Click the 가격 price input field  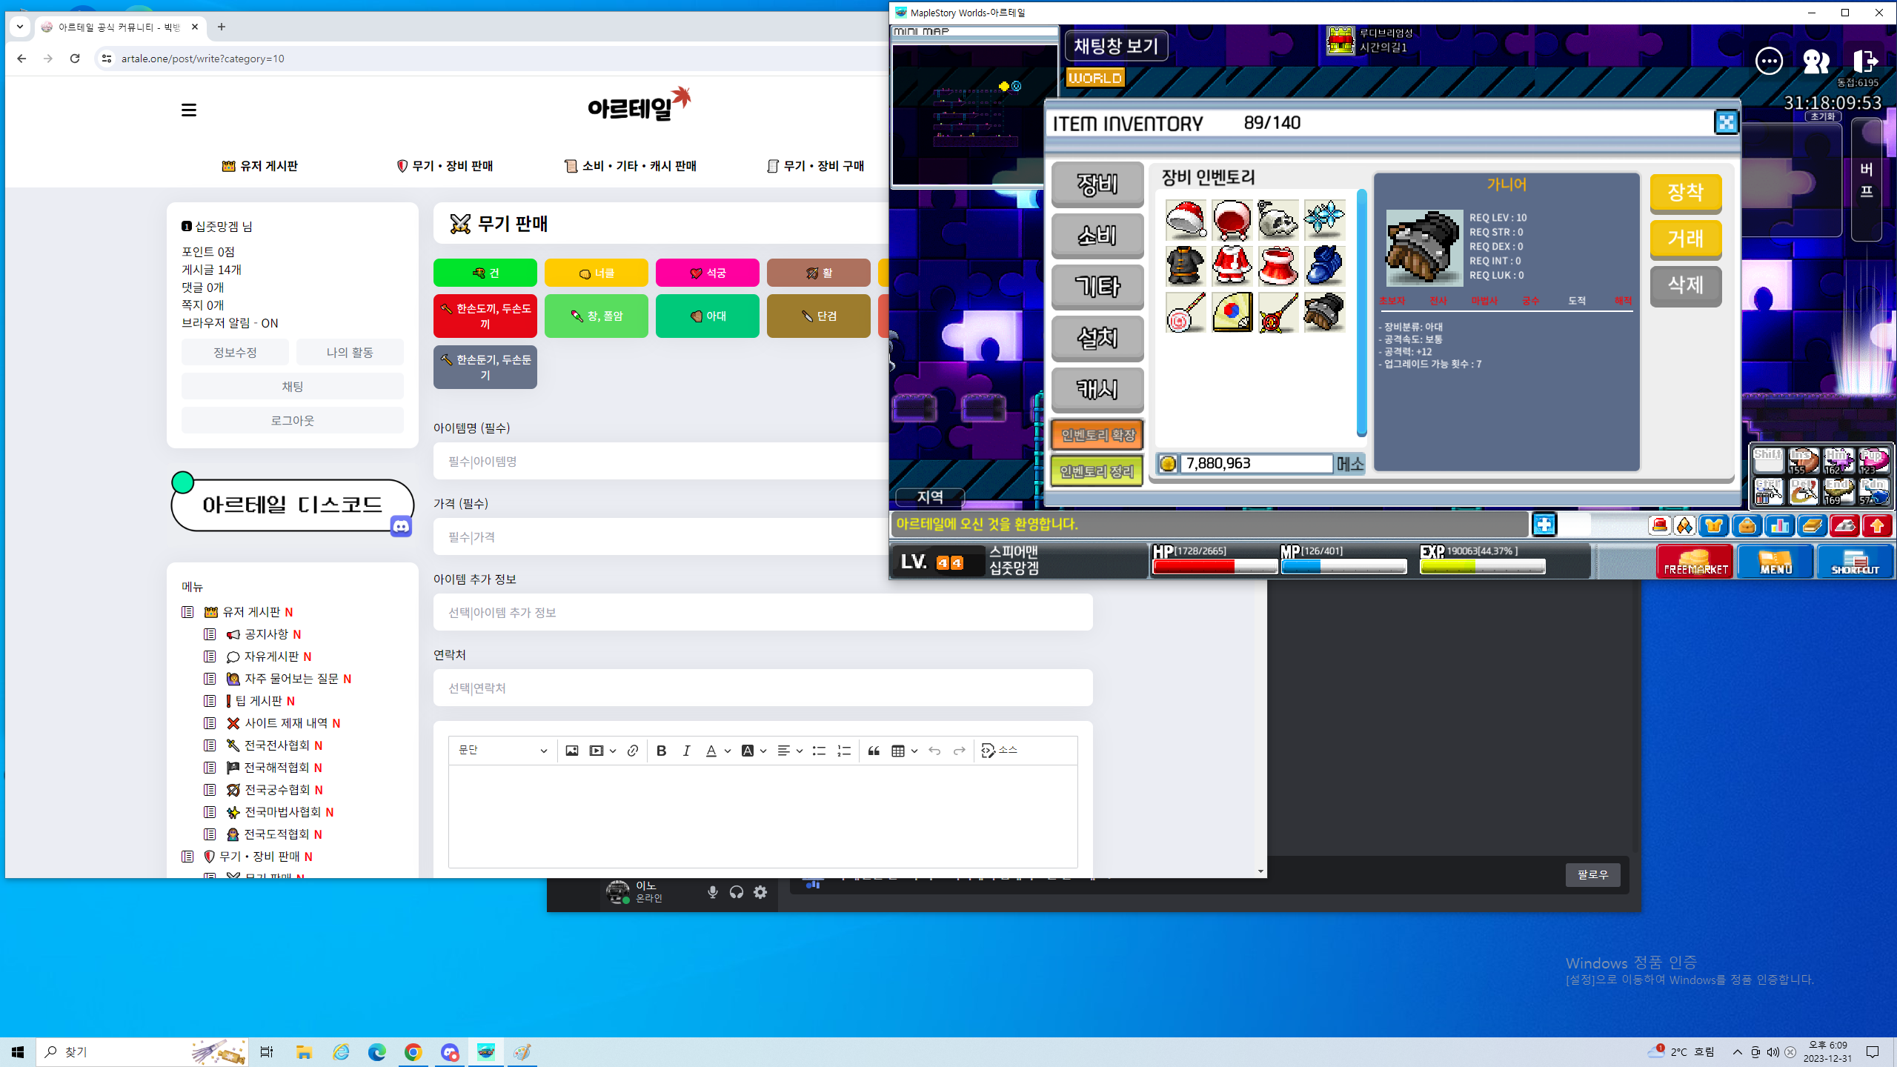661,536
